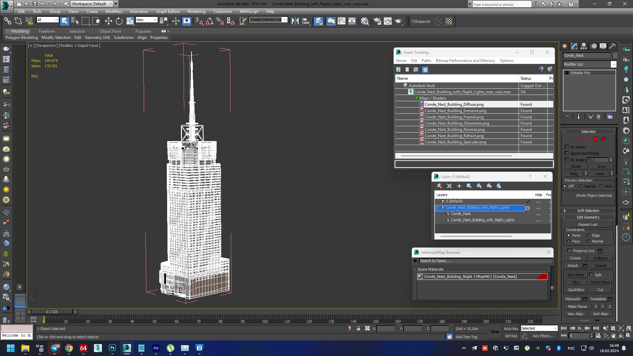Switch to the Freeform ribbon tab
633x356 pixels.
pyautogui.click(x=46, y=31)
